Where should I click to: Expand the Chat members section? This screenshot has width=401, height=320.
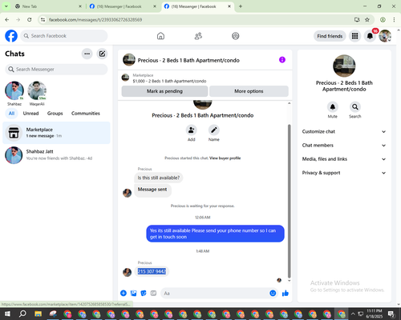[x=344, y=146]
